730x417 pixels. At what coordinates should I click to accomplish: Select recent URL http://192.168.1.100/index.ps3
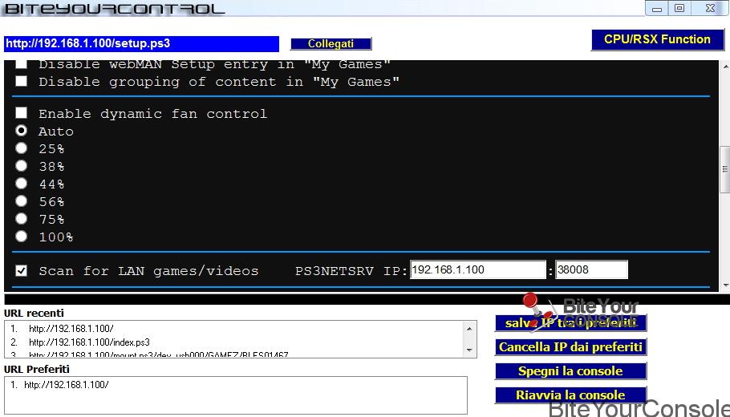[x=89, y=342]
